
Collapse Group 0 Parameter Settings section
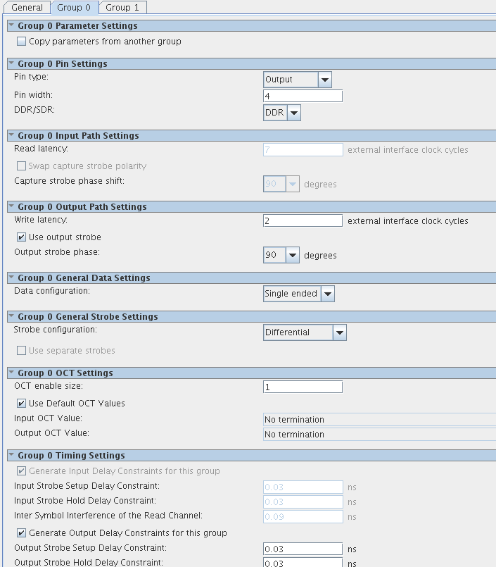pos(11,26)
